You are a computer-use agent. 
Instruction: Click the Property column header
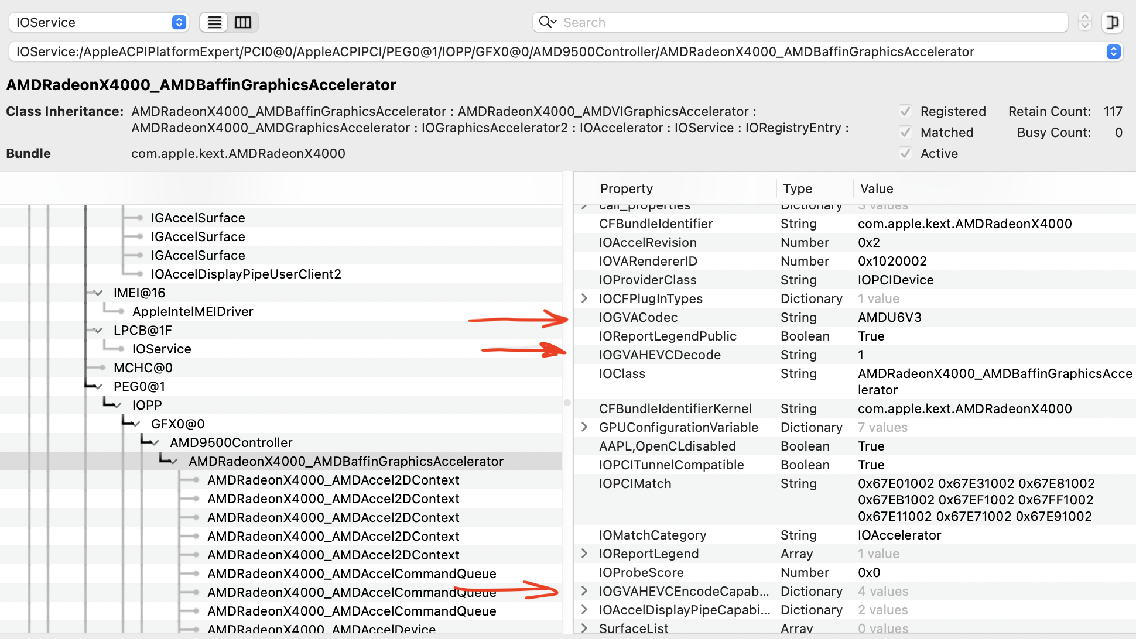click(626, 188)
